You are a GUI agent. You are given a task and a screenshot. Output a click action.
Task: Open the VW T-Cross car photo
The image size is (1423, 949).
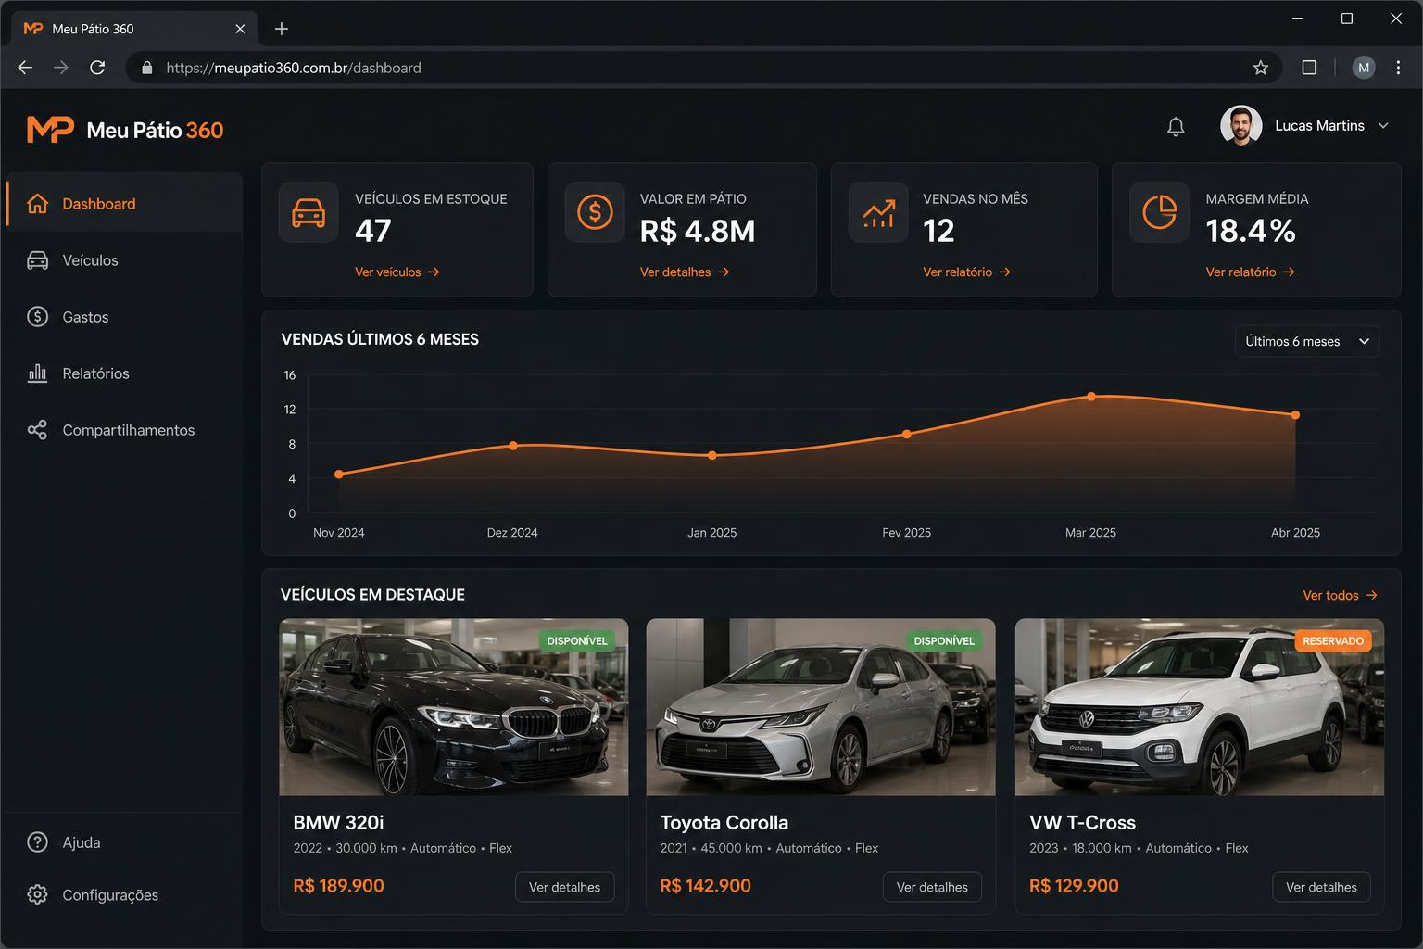click(1200, 707)
